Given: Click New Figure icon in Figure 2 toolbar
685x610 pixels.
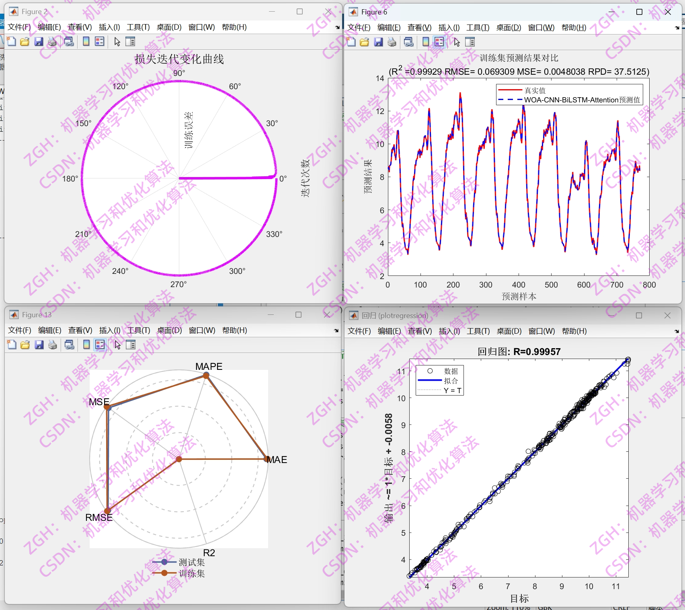Looking at the screenshot, I should click(11, 41).
